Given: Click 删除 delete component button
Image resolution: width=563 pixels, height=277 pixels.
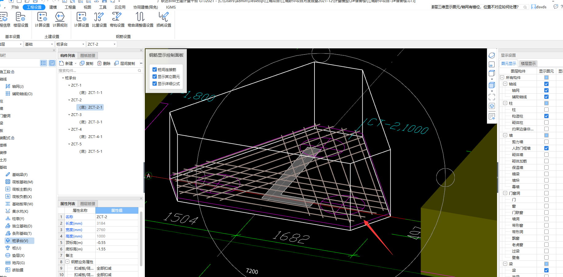Looking at the screenshot, I should (104, 63).
